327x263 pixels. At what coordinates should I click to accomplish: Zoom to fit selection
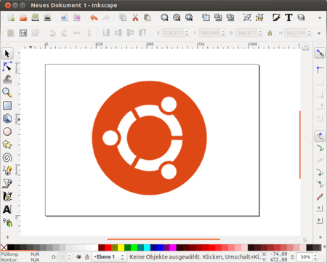click(164, 17)
